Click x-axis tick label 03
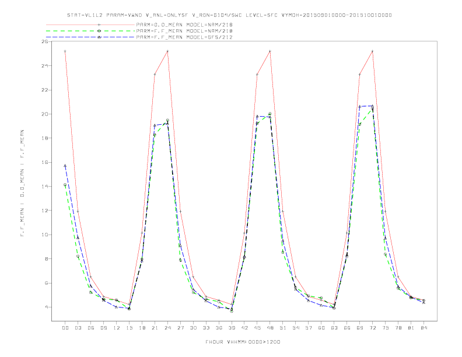The image size is (462, 357). [x=78, y=328]
